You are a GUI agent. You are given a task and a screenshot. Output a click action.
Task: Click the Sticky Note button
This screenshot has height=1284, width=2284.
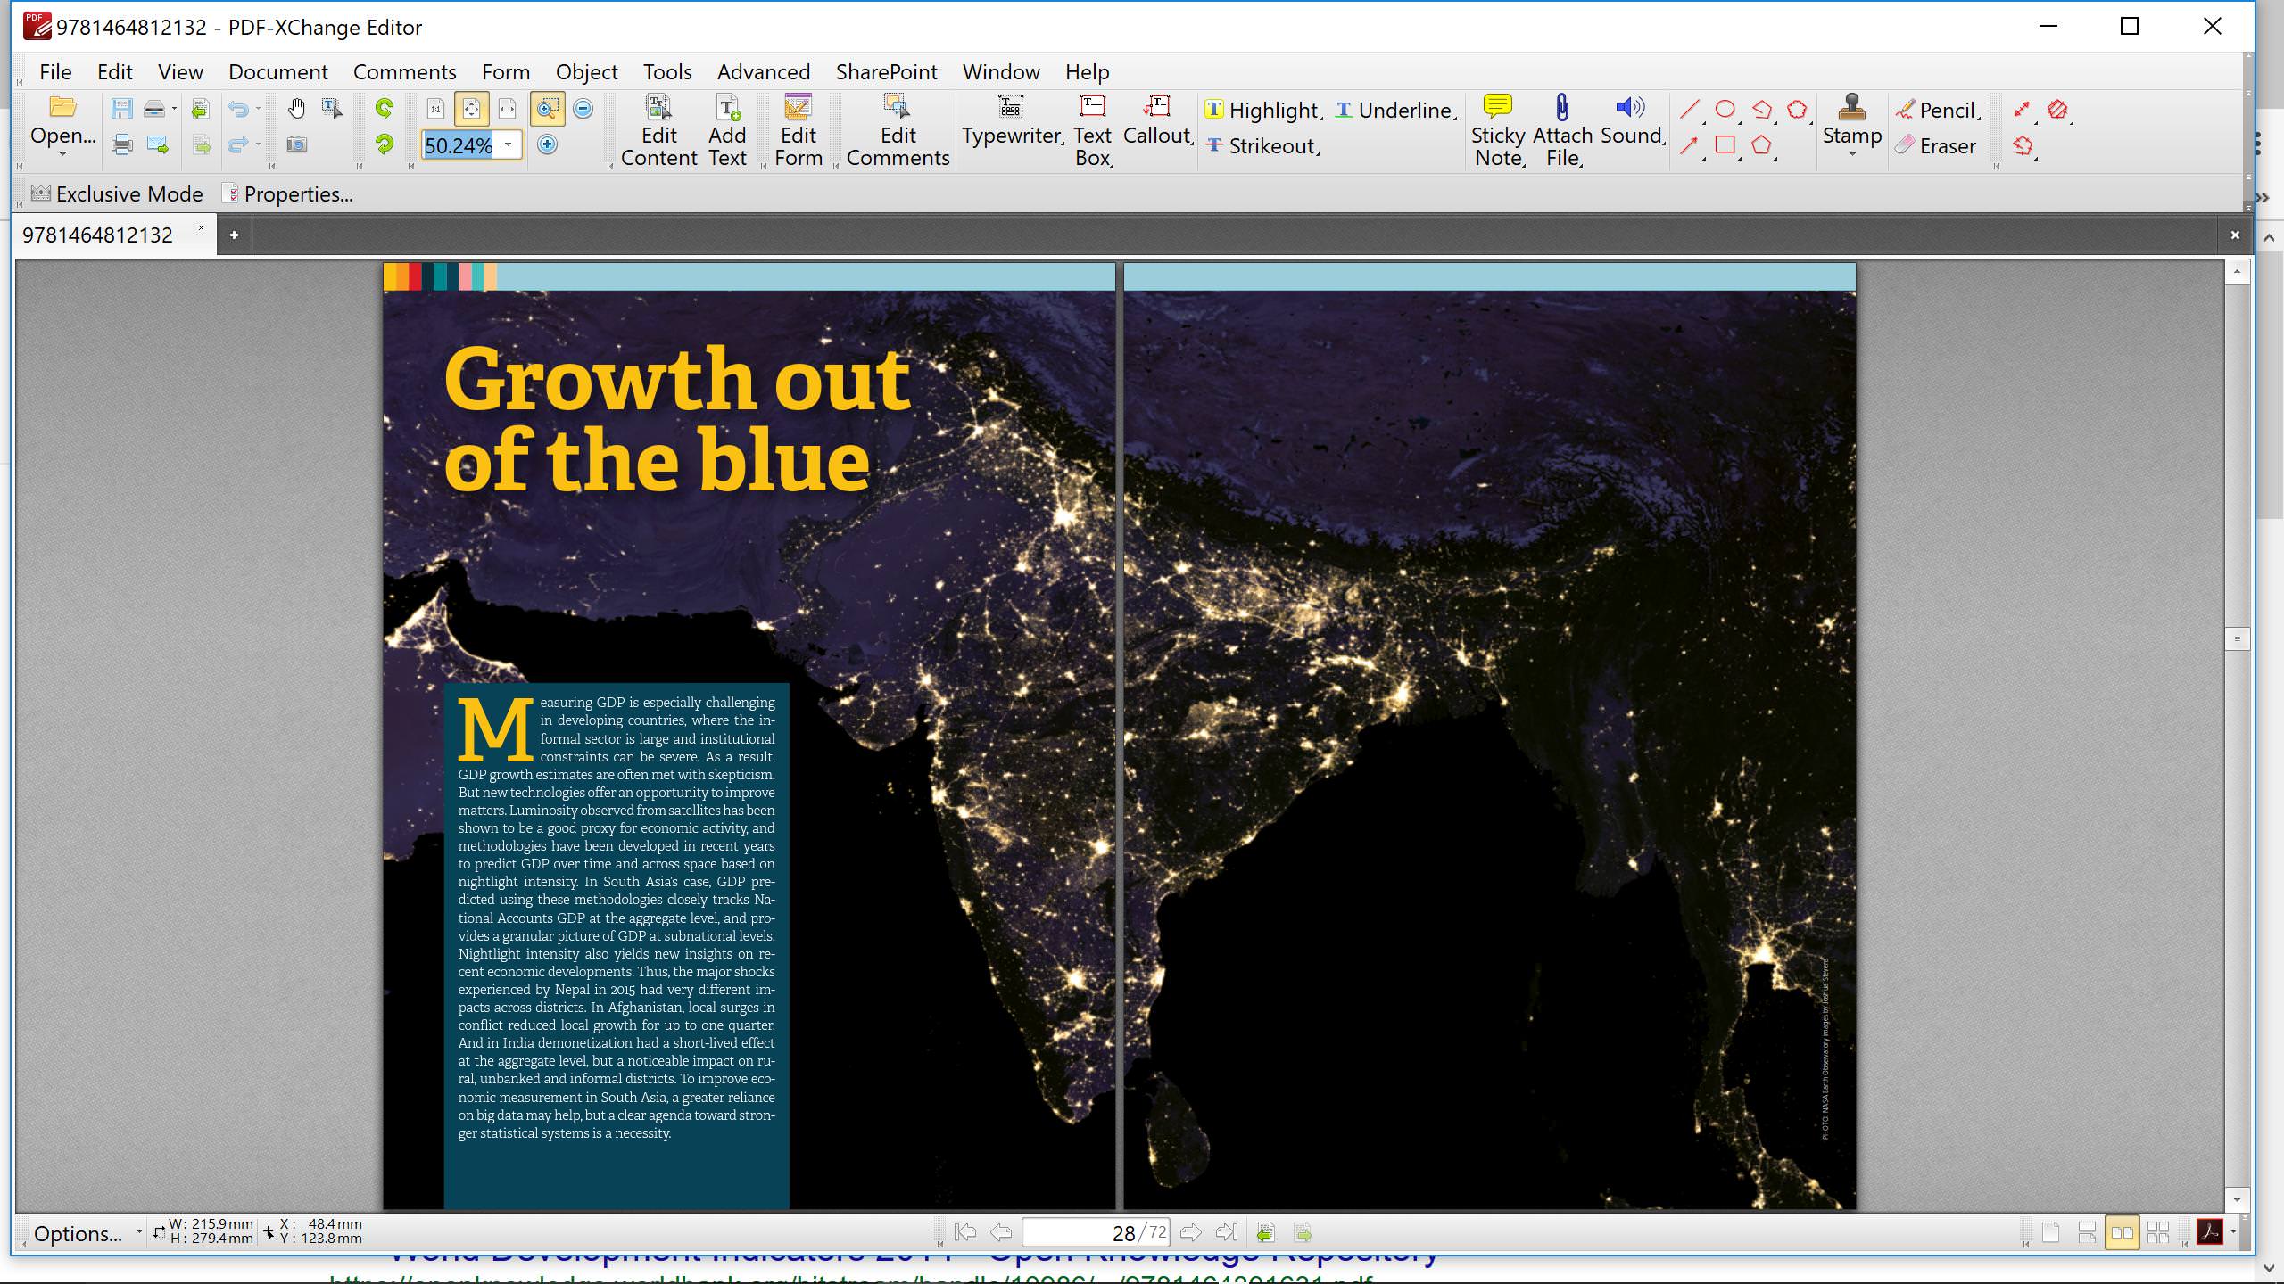click(1498, 131)
